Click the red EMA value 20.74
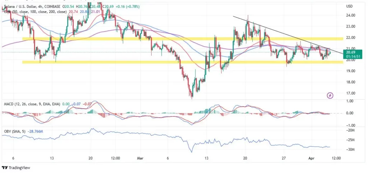This screenshot has height=173, width=368. pos(73,12)
